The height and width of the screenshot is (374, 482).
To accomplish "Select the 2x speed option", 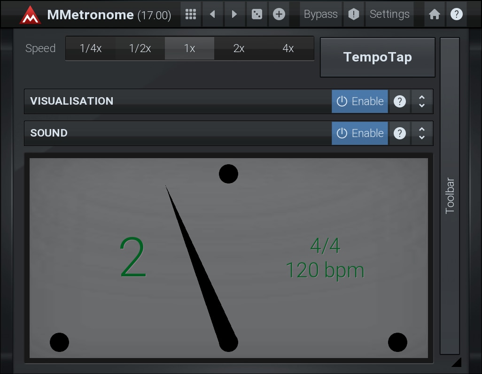I will pos(239,48).
